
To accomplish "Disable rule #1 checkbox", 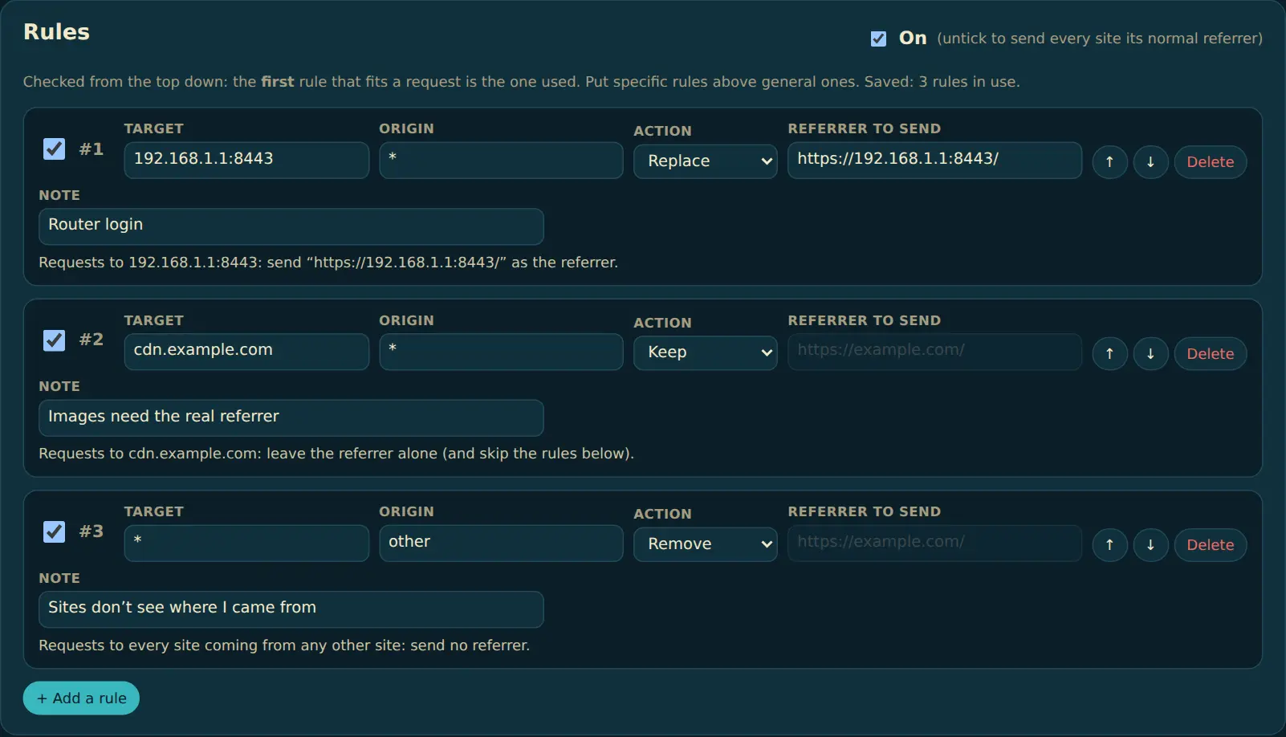I will pyautogui.click(x=54, y=149).
